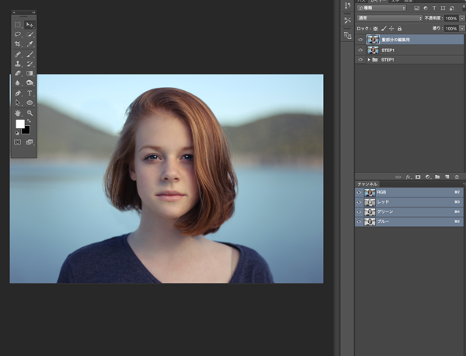Viewport: 466px width, 356px height.
Task: Toggle lock all padlock icon
Action: tap(399, 29)
